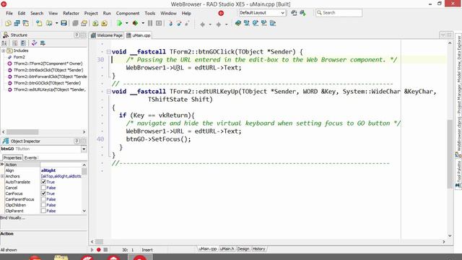This screenshot has width=462, height=260.
Task: Open the Run Without Debugging dropdown arrow
Action: 143,23
